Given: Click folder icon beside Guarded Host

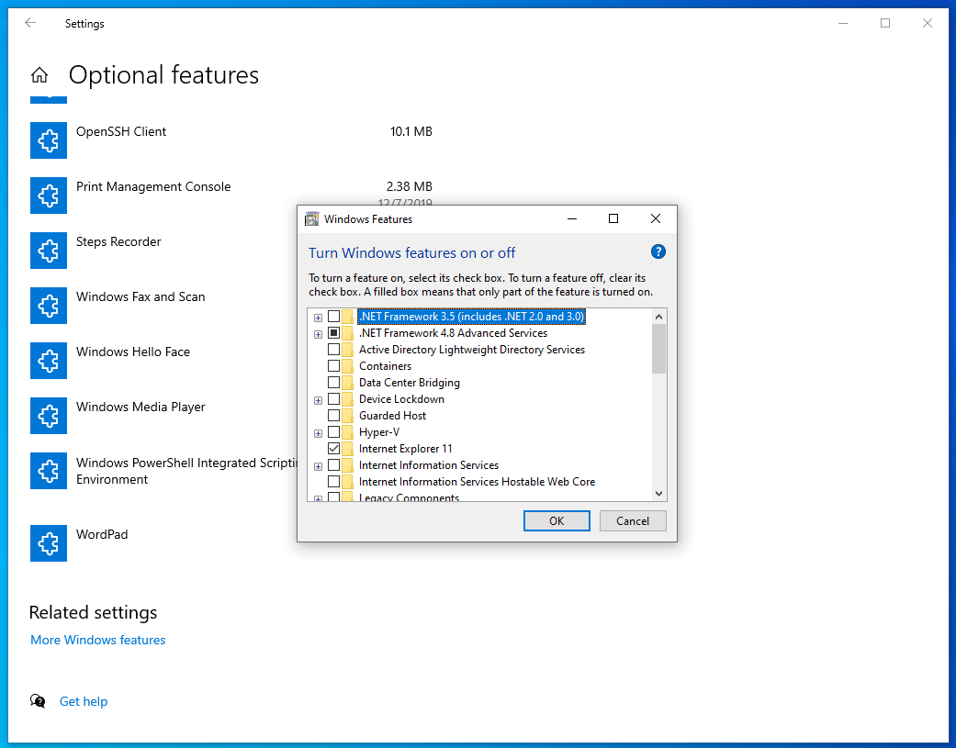Looking at the screenshot, I should tap(347, 416).
